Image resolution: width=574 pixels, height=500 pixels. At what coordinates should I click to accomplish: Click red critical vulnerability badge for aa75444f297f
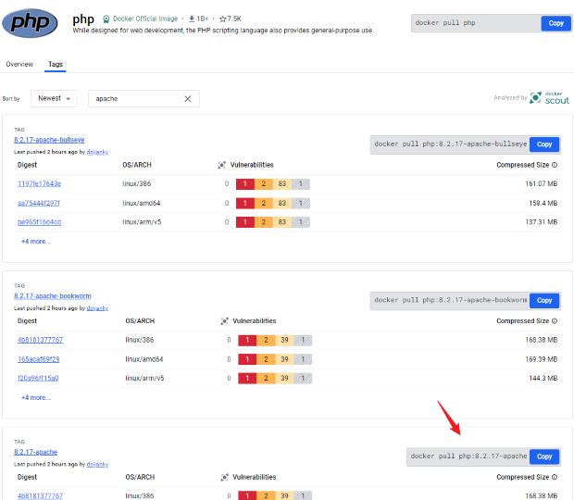247,203
